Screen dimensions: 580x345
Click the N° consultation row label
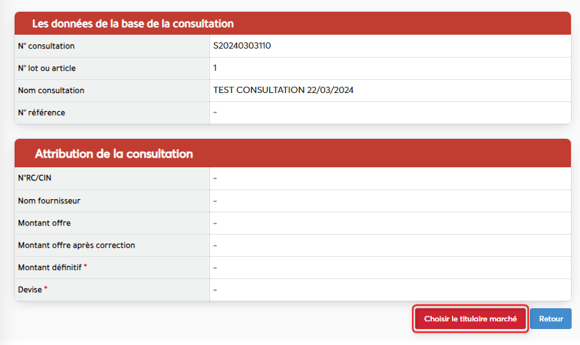(47, 46)
